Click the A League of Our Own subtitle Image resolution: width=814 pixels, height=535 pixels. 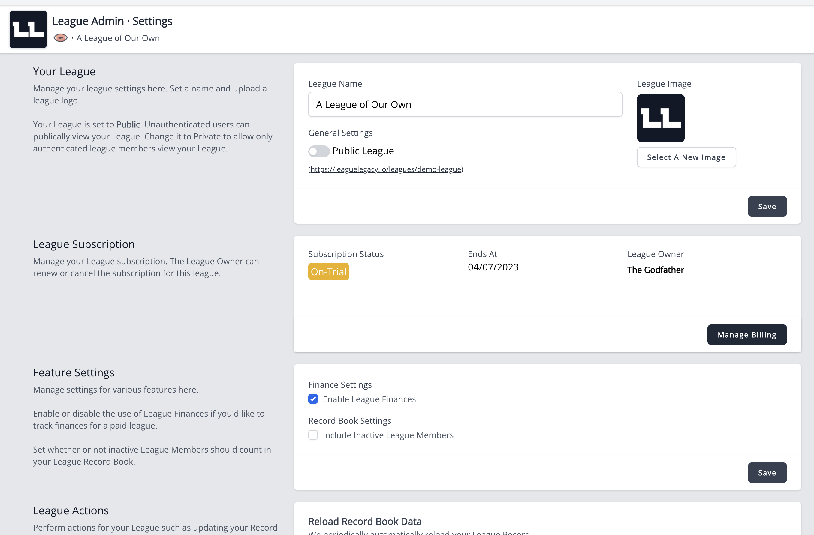click(118, 38)
